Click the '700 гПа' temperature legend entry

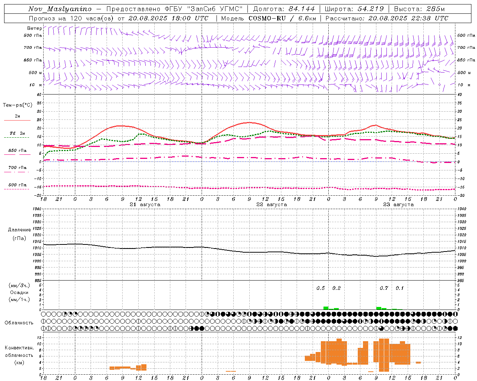[17, 168]
